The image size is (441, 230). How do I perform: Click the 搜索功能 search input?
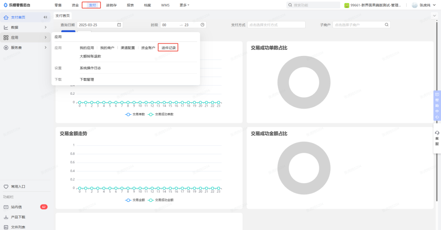click(313, 5)
